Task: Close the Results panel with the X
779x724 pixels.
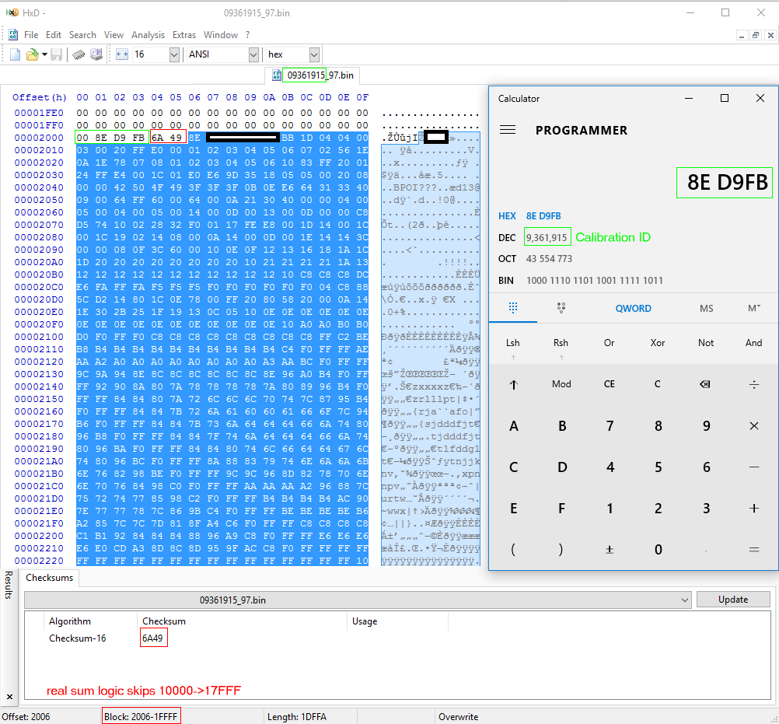Action: pyautogui.click(x=9, y=697)
